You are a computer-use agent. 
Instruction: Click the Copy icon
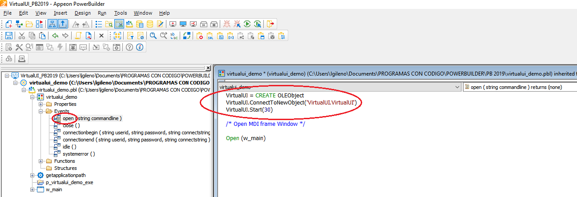click(x=32, y=36)
